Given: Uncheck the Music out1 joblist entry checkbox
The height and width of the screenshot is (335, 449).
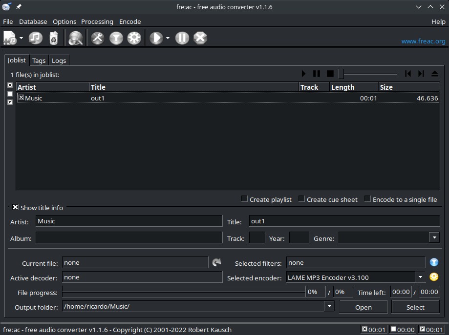Looking at the screenshot, I should click(x=21, y=98).
